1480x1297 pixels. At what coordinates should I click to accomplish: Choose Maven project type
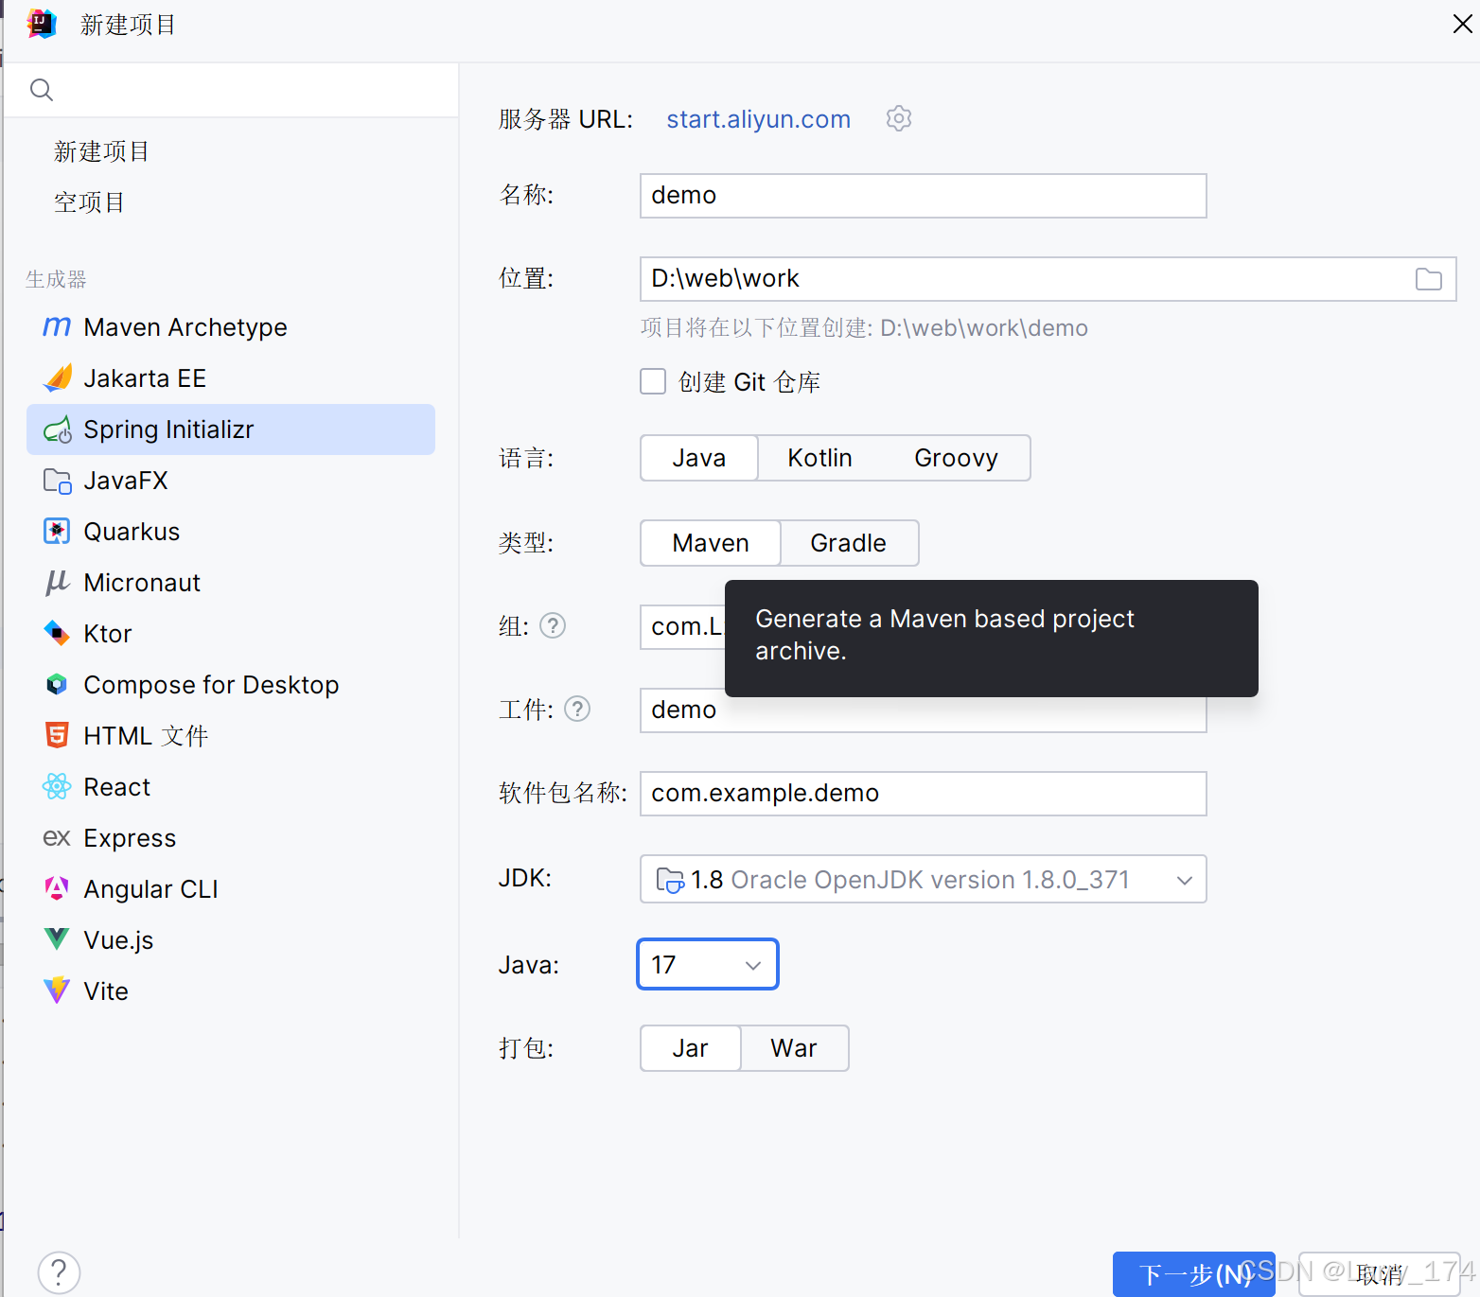711,543
